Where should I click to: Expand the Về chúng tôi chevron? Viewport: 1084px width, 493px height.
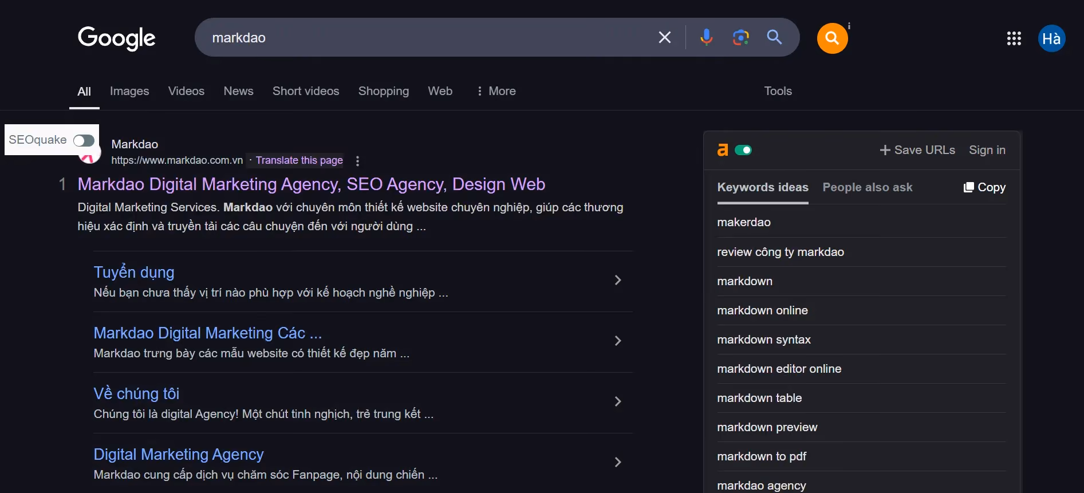click(x=618, y=401)
